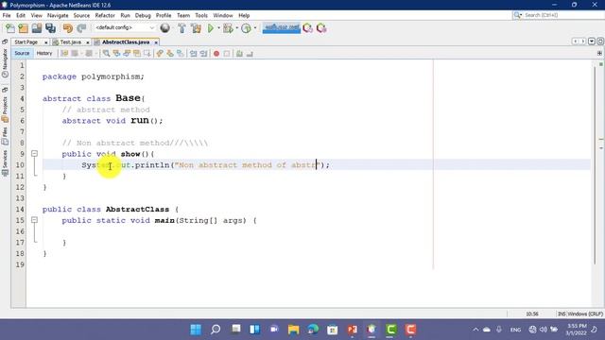Collapse the main method code fold
Image resolution: width=605 pixels, height=340 pixels.
(x=34, y=220)
